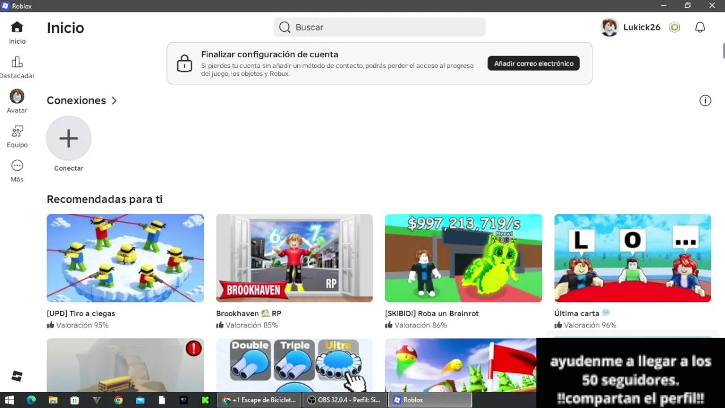Launch Chrome pinned icon in taskbar
This screenshot has width=725, height=408.
[x=118, y=400]
